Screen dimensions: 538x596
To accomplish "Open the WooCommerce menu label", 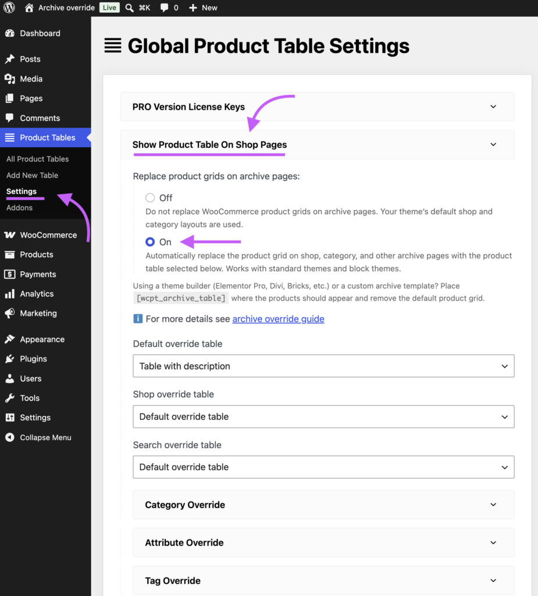I will pyautogui.click(x=48, y=235).
